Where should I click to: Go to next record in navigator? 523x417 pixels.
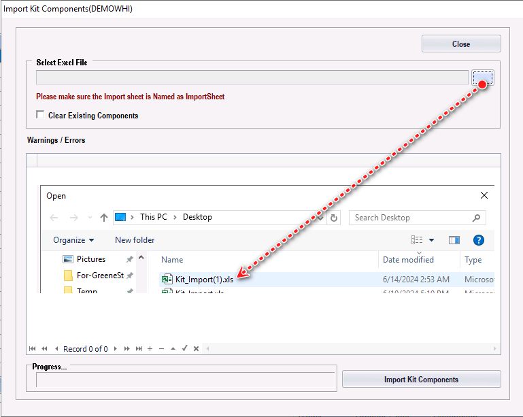(x=116, y=349)
